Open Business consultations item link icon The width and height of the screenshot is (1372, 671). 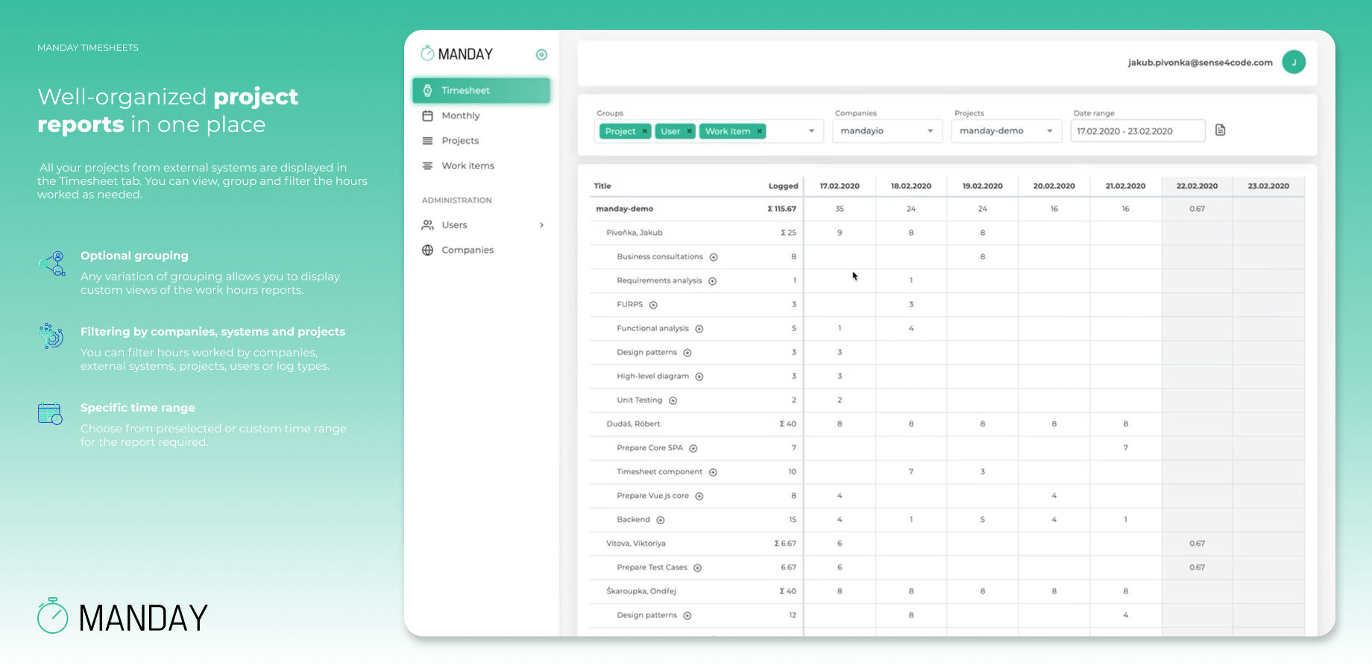(x=714, y=257)
